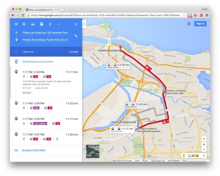Open the Xavier profile button
The height and width of the screenshot is (176, 220).
[x=205, y=9]
